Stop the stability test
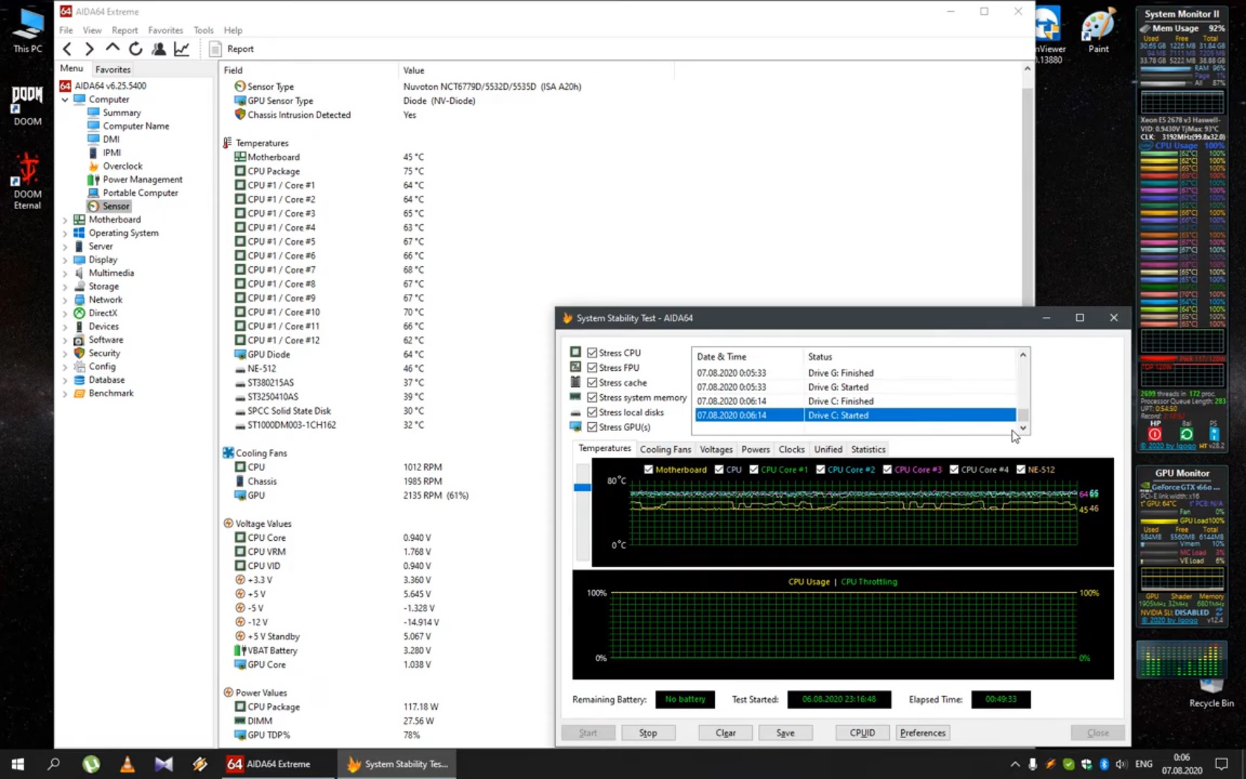The height and width of the screenshot is (779, 1246). click(x=647, y=733)
